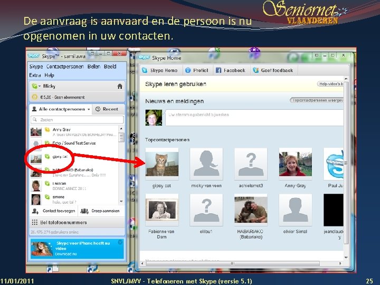This screenshot has height=285, width=380.
Task: Open the status dropdown beside Micky
Action: pyautogui.click(x=36, y=86)
